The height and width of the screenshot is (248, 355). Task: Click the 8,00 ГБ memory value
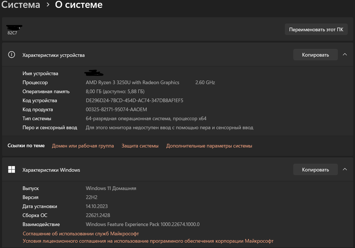tap(115, 91)
